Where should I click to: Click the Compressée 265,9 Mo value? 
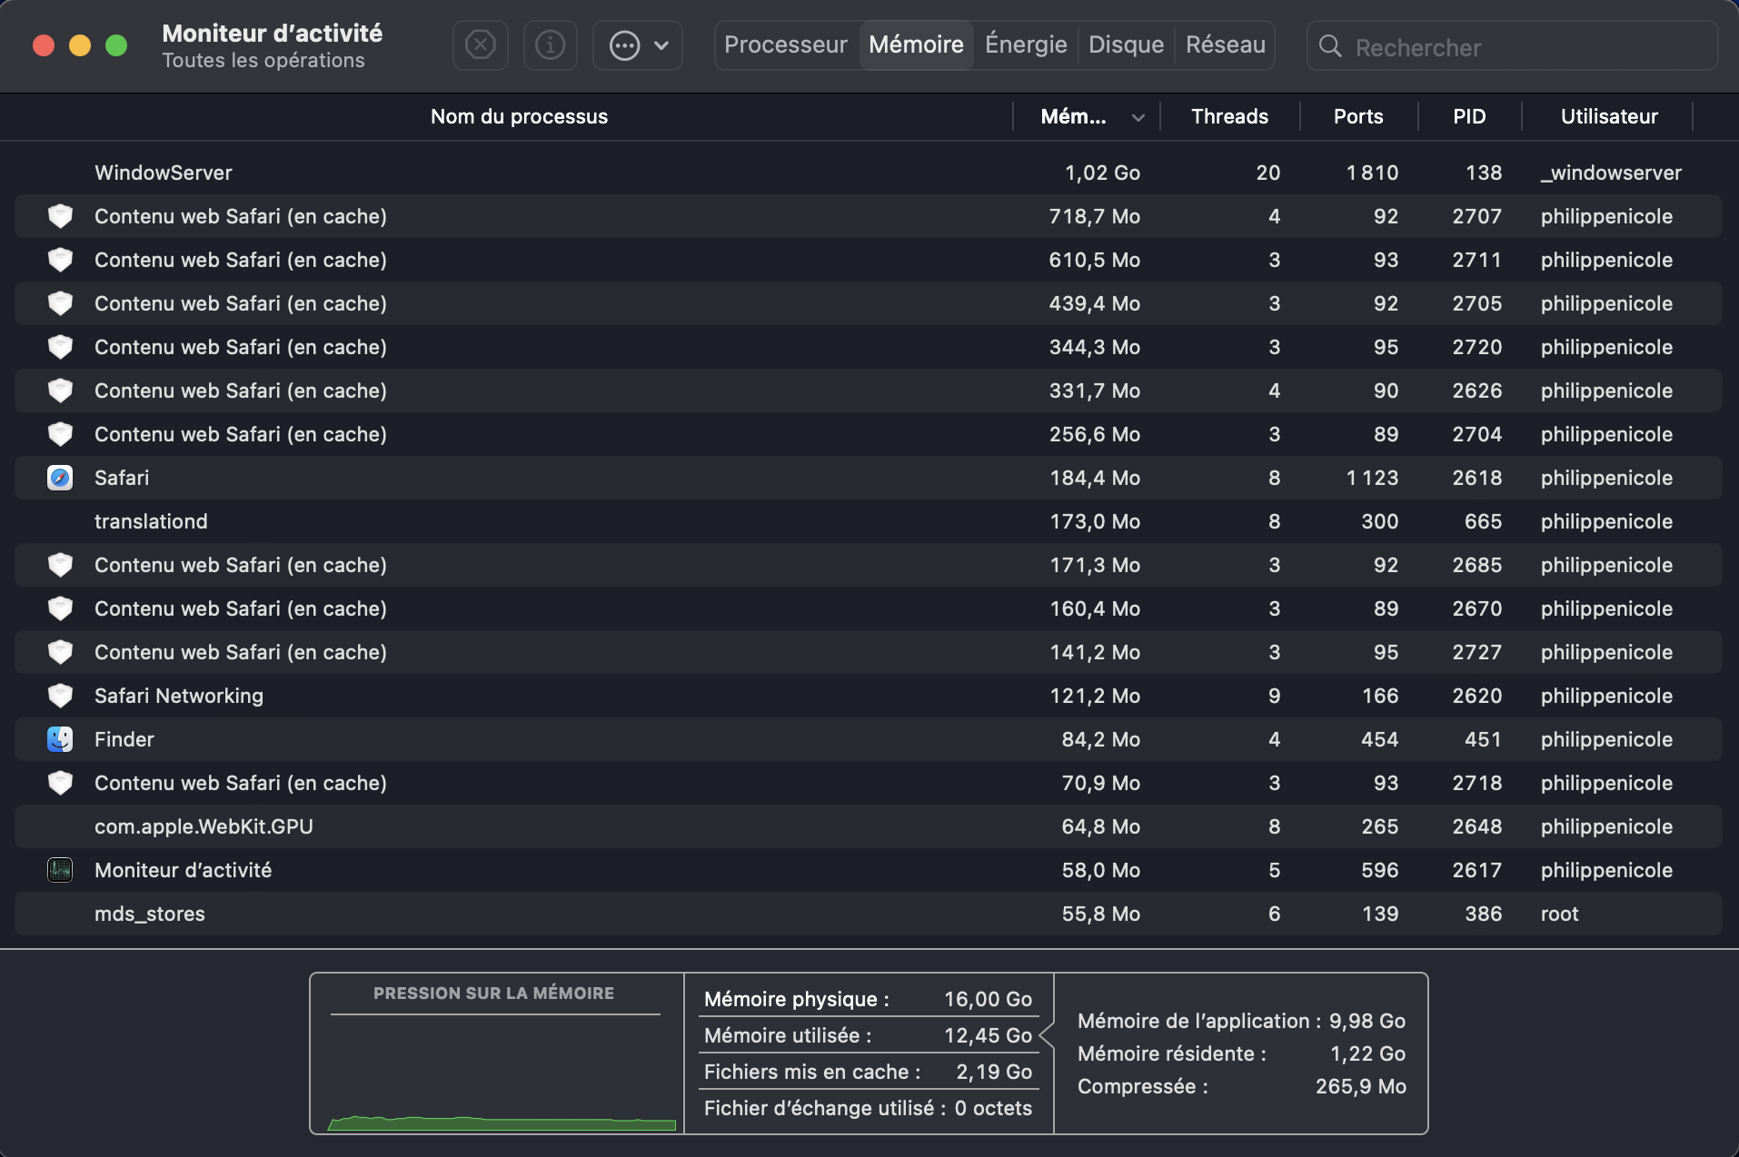pyautogui.click(x=1361, y=1086)
